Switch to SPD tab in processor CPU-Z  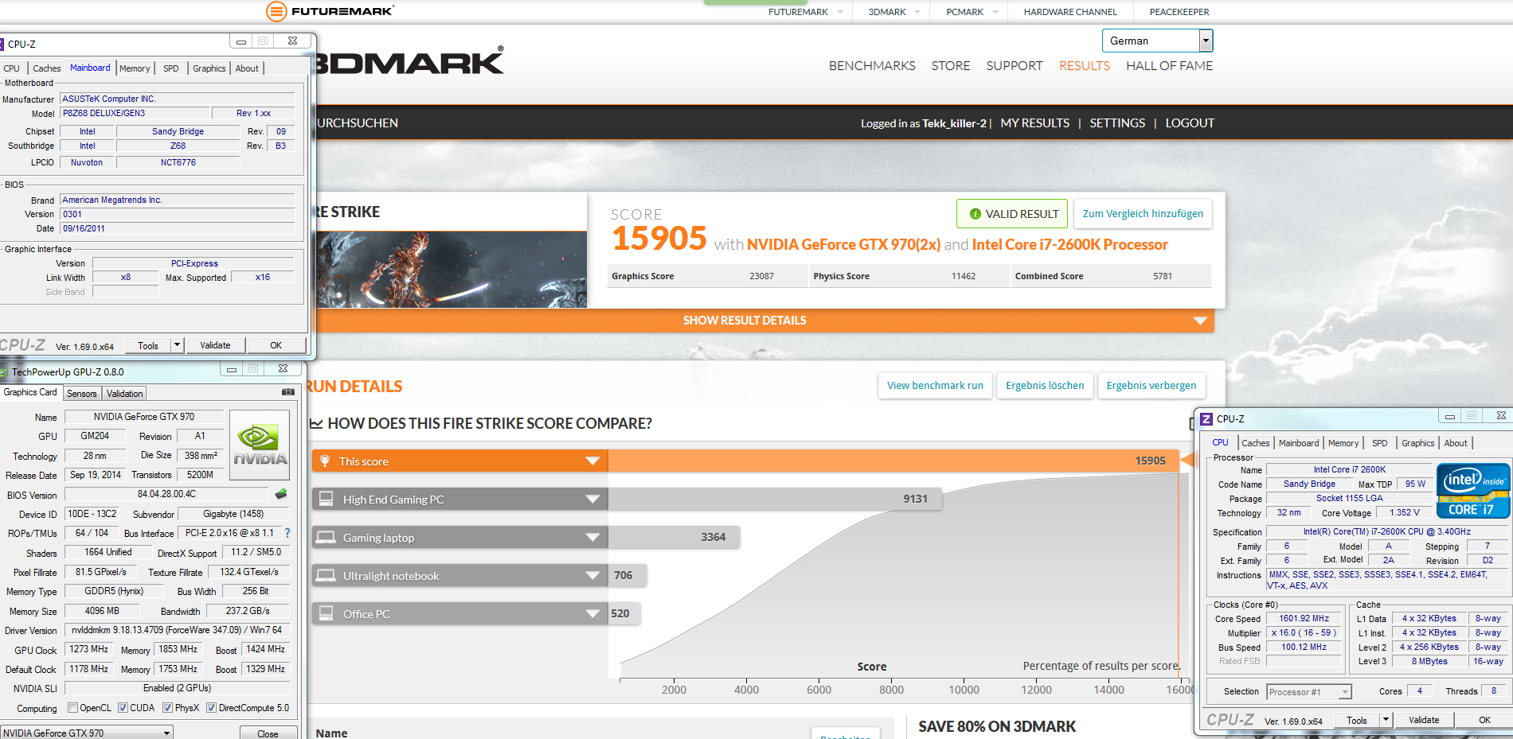tap(1380, 443)
